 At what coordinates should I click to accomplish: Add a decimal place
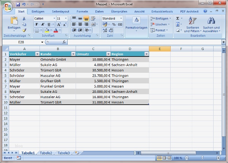pos(105,30)
